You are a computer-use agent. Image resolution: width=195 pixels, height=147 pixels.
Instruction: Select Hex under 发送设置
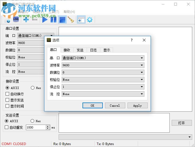pyautogui.click(x=36, y=121)
